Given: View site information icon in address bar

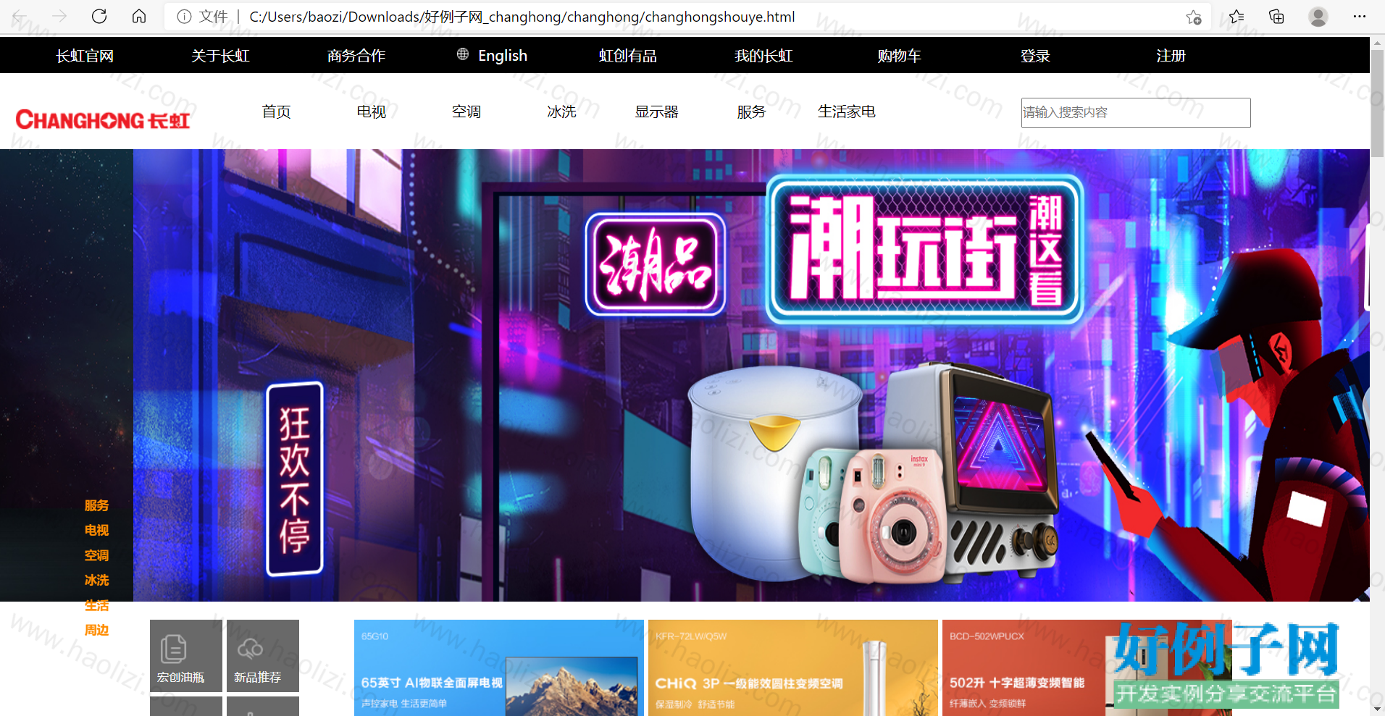Looking at the screenshot, I should 184,17.
